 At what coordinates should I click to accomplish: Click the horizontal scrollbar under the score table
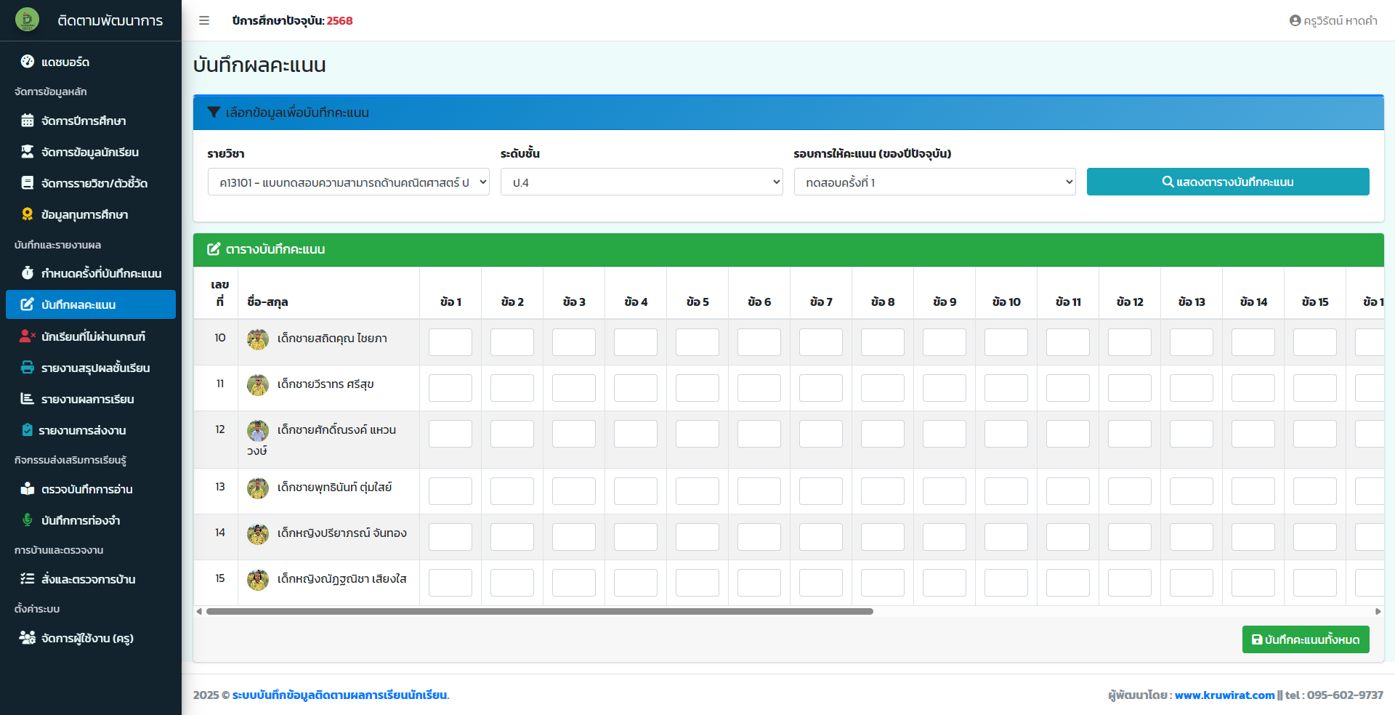coord(539,612)
